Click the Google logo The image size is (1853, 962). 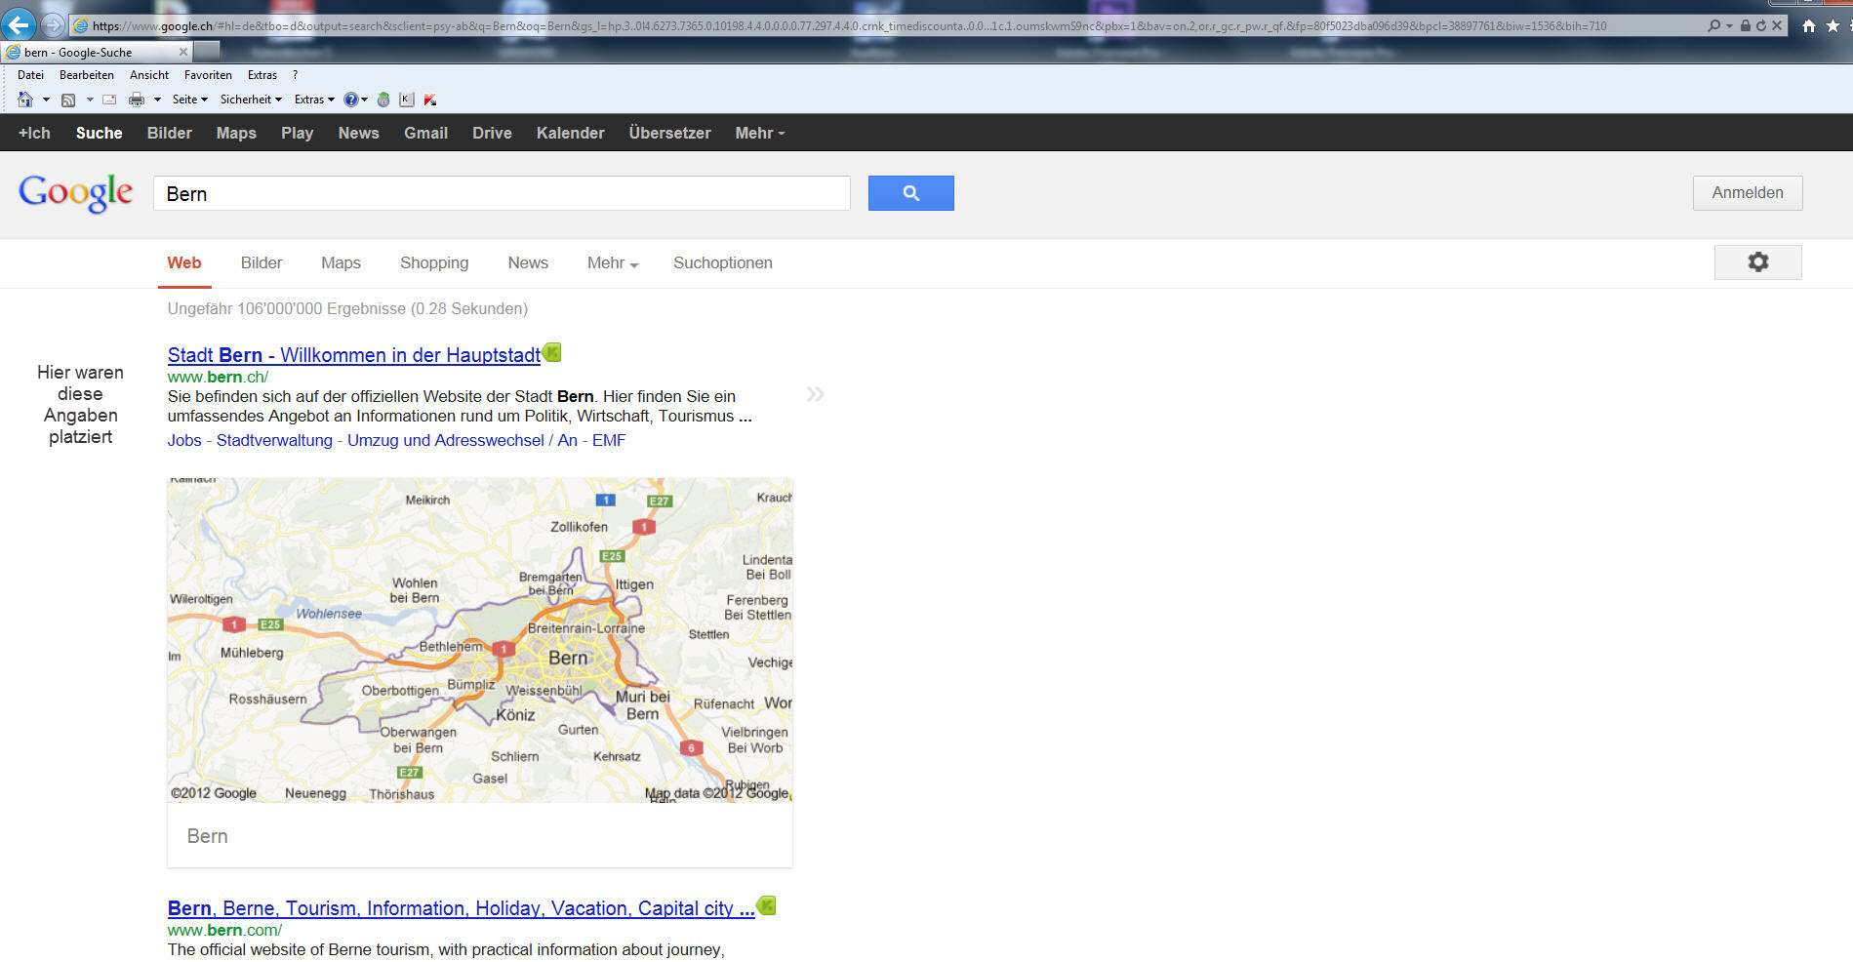pos(76,192)
